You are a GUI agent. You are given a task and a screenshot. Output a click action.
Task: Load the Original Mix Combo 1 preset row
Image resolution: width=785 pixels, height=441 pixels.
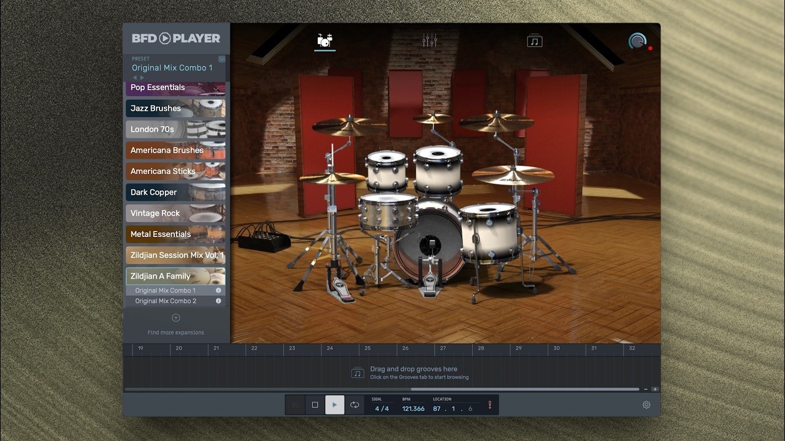175,290
